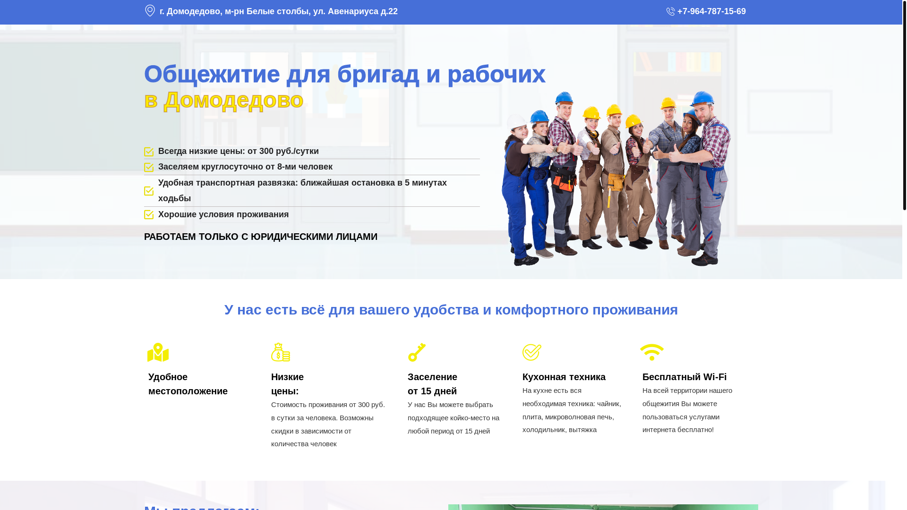Click description about чайник, плита, микроволновая печь
Viewport: 907px width, 510px height.
(572, 410)
